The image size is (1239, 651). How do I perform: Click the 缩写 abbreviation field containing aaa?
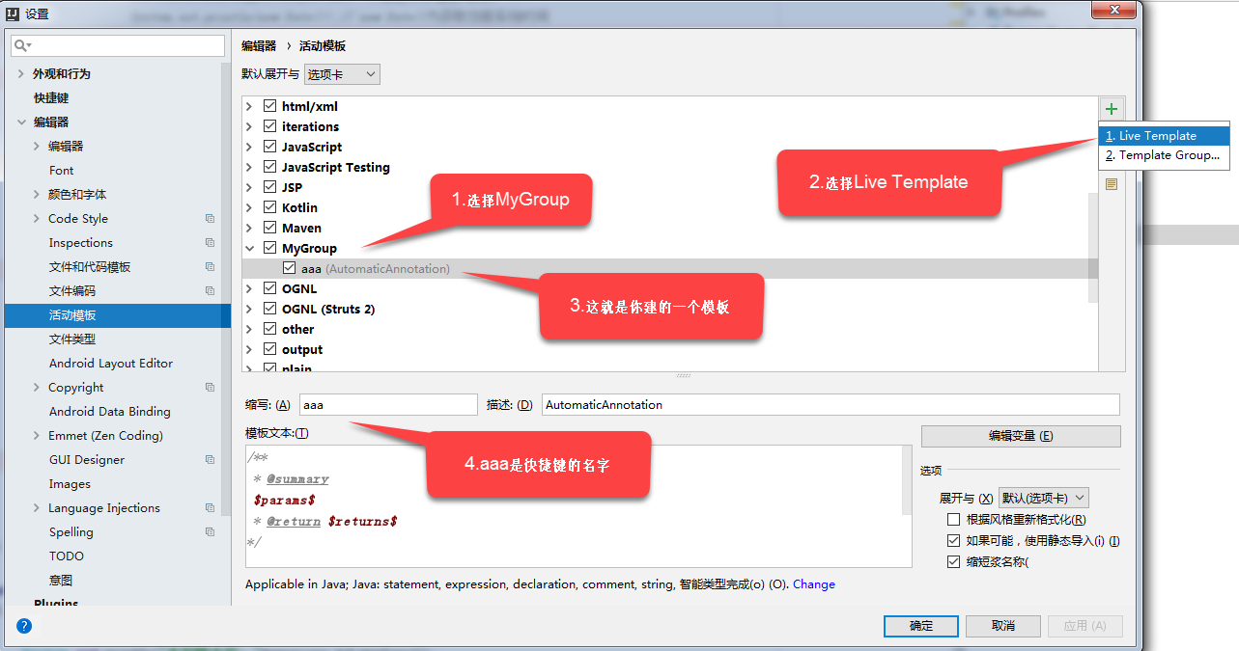(388, 405)
